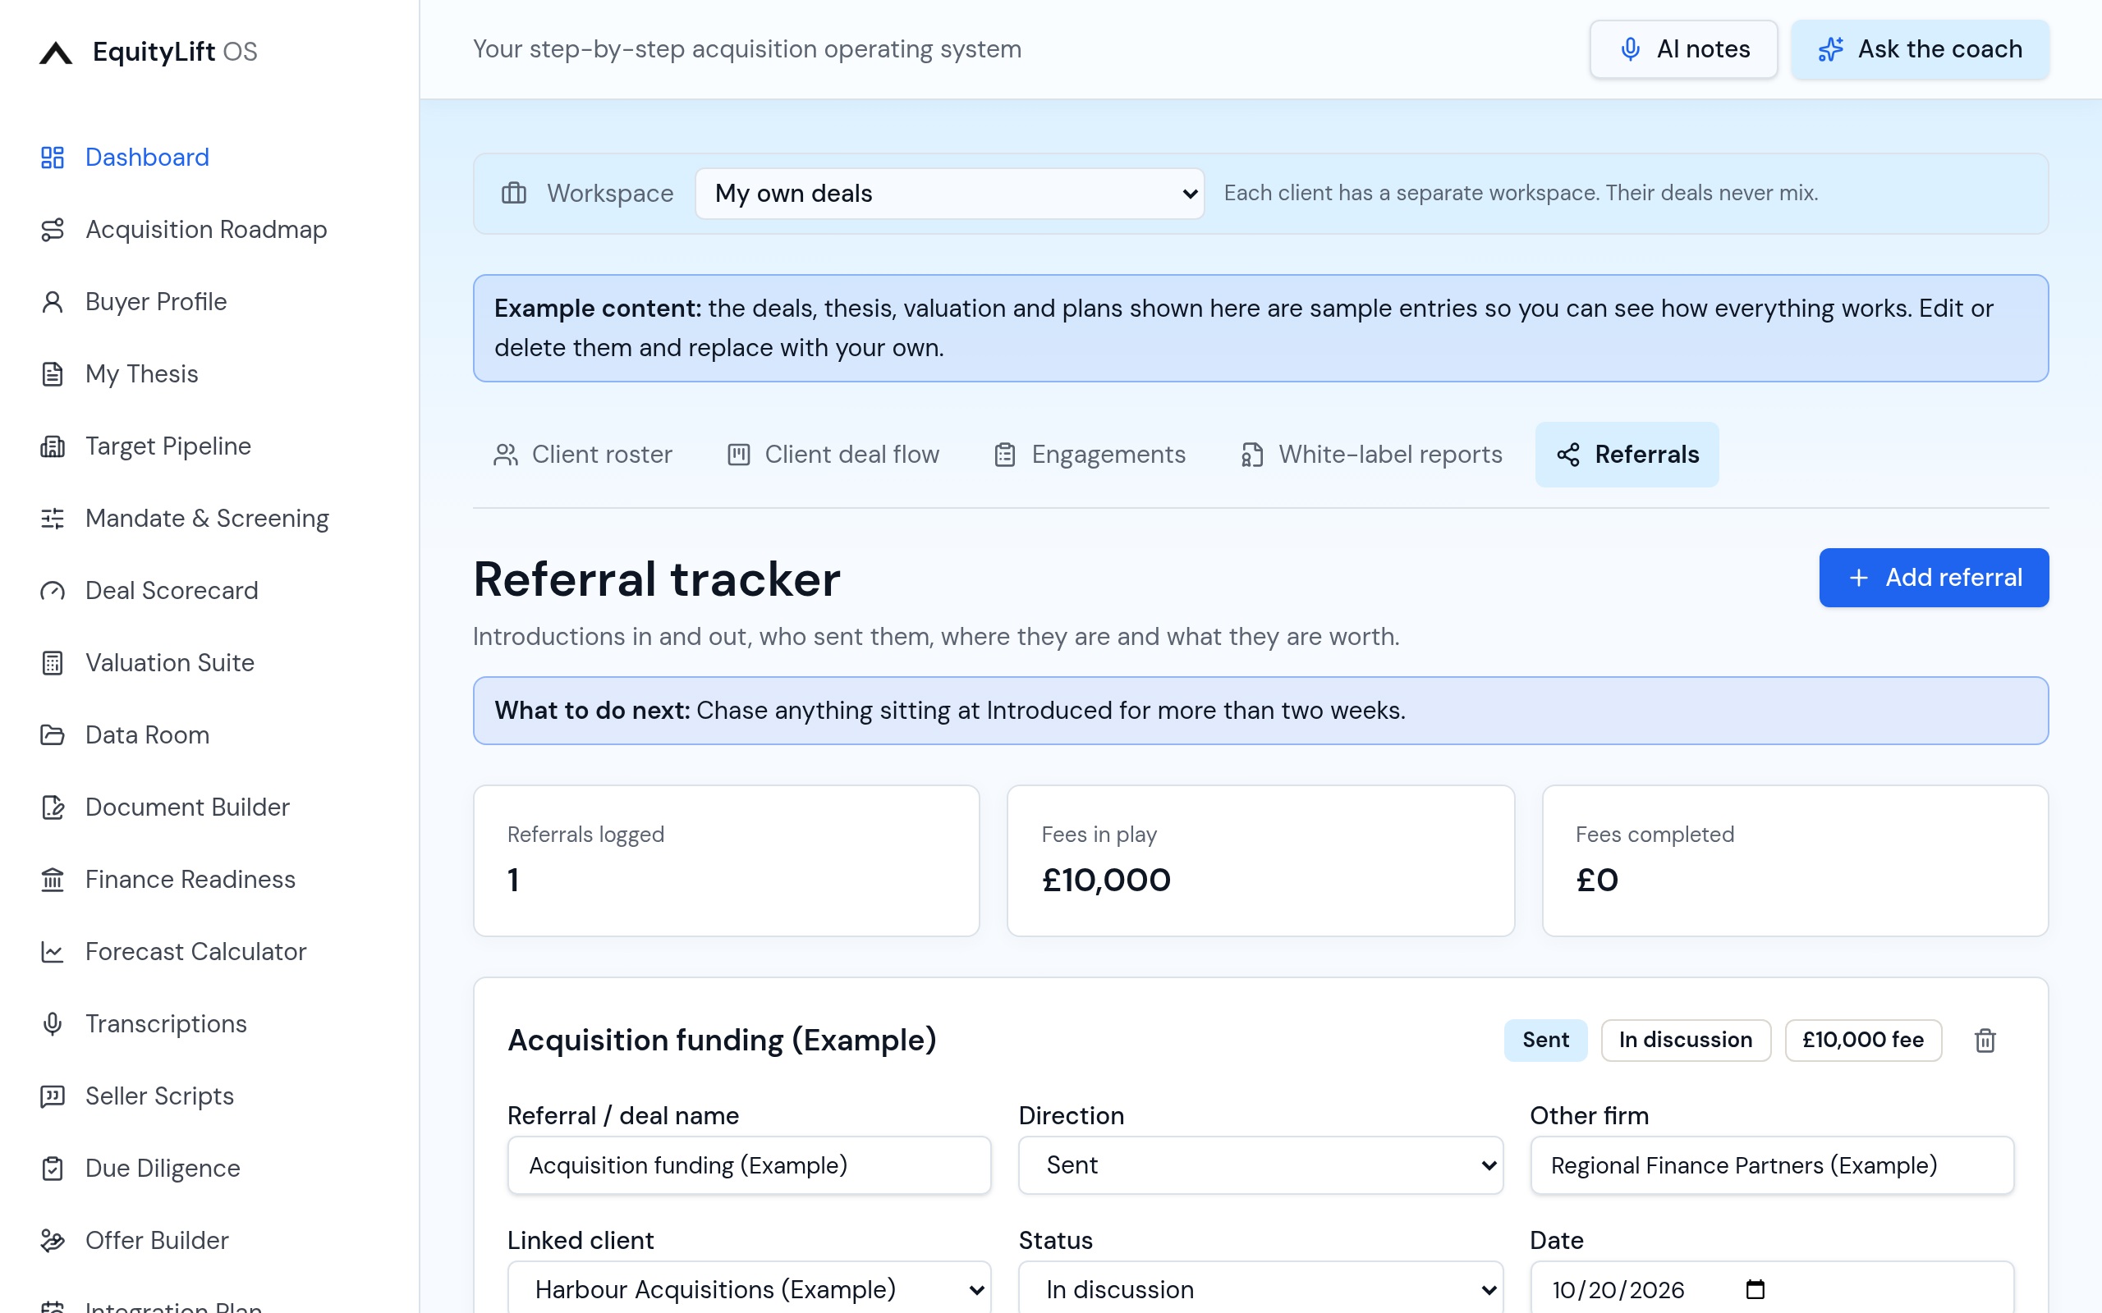2102x1313 pixels.
Task: Click the Date field showing 10/20/2026
Action: (x=1772, y=1288)
